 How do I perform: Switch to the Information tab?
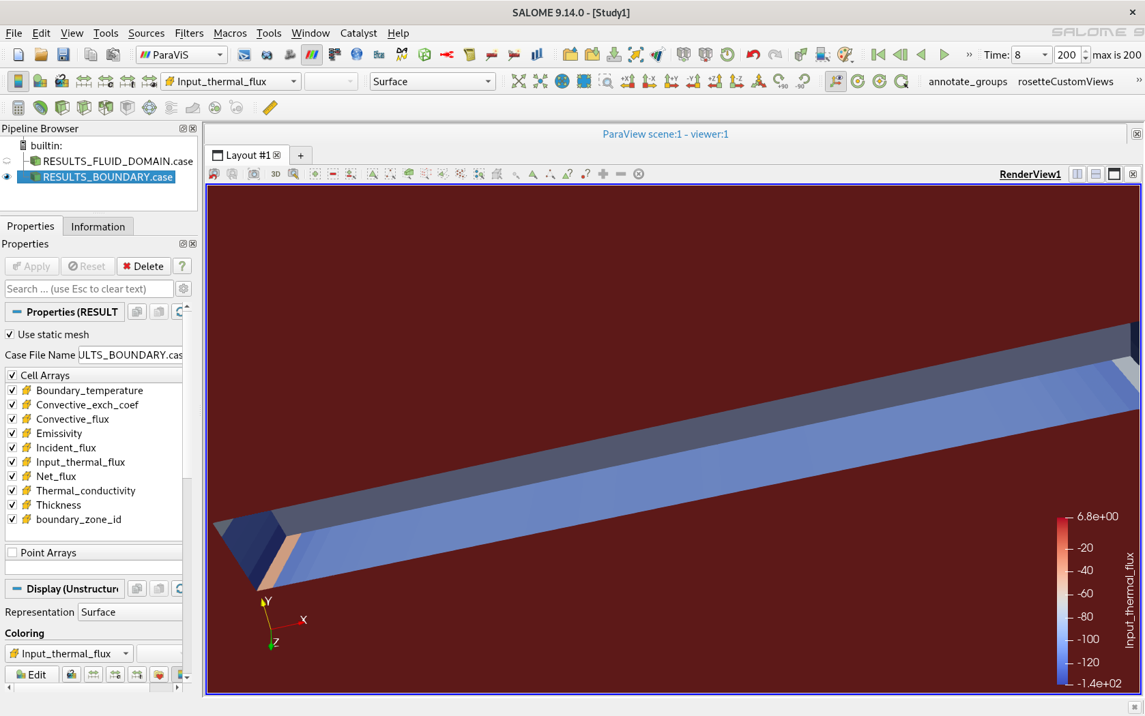(98, 227)
